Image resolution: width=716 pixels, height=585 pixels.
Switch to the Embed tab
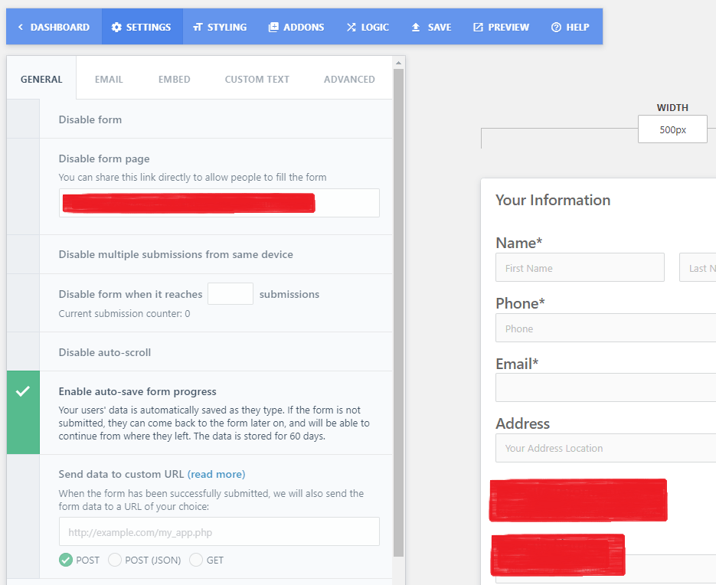click(174, 79)
